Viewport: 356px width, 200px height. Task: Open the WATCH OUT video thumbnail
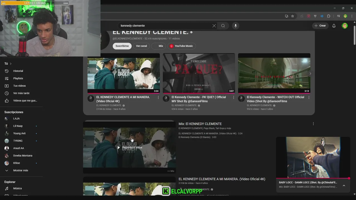pos(274,73)
